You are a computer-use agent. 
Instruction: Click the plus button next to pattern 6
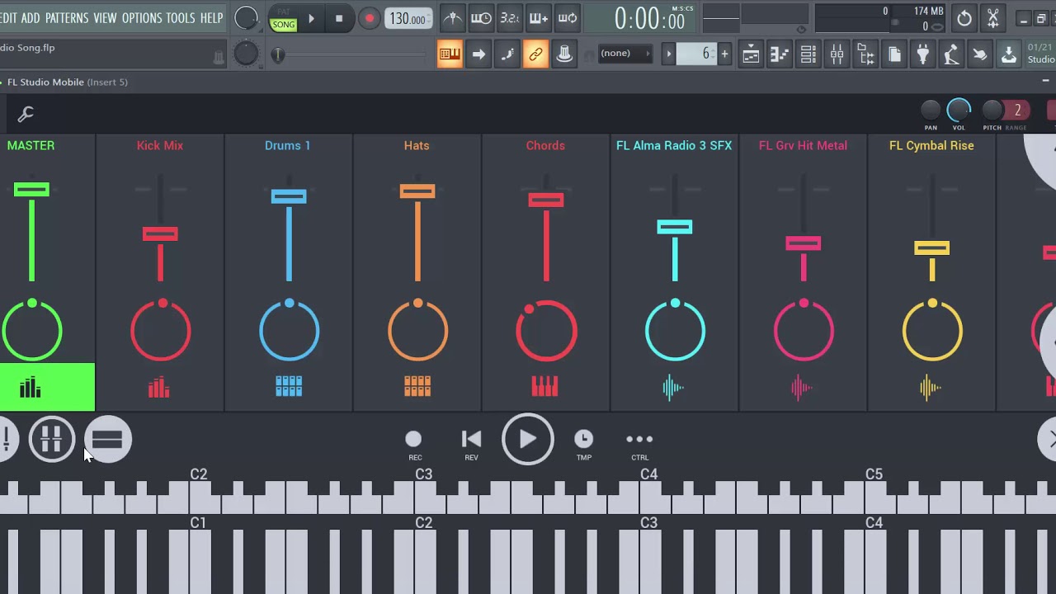tap(724, 54)
